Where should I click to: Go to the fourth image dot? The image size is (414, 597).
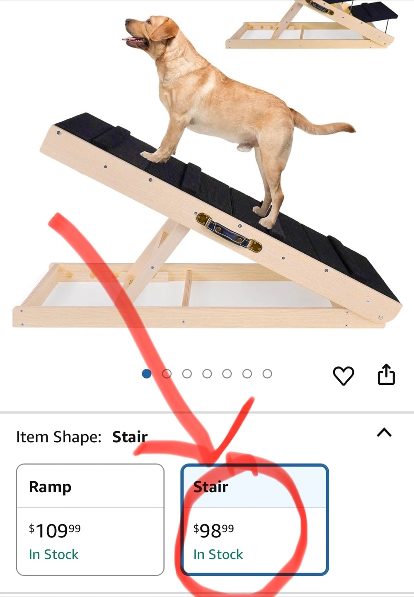pos(207,374)
